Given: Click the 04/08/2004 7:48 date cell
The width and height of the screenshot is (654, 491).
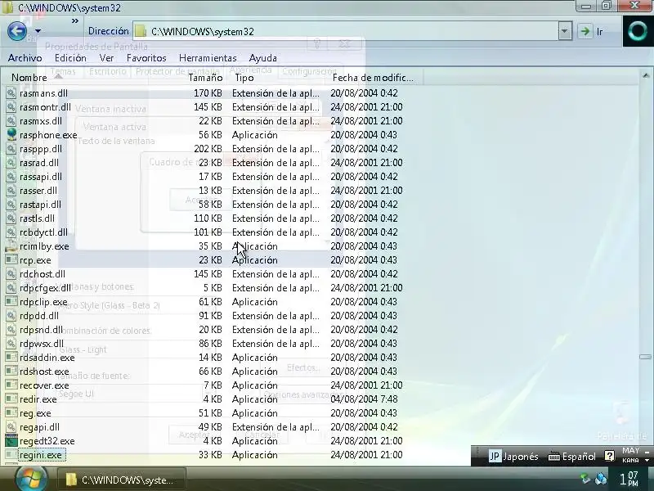Looking at the screenshot, I should pyautogui.click(x=364, y=399).
